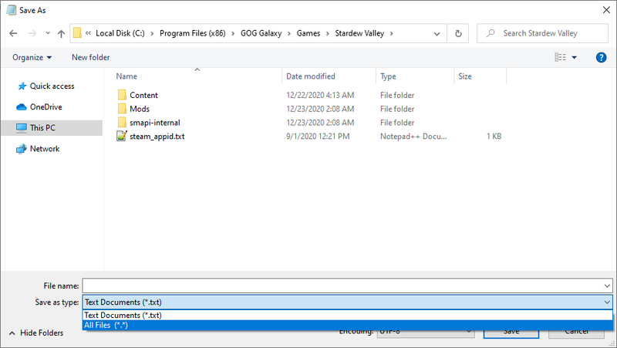Click the File name text field
The image size is (617, 348).
[x=342, y=285]
